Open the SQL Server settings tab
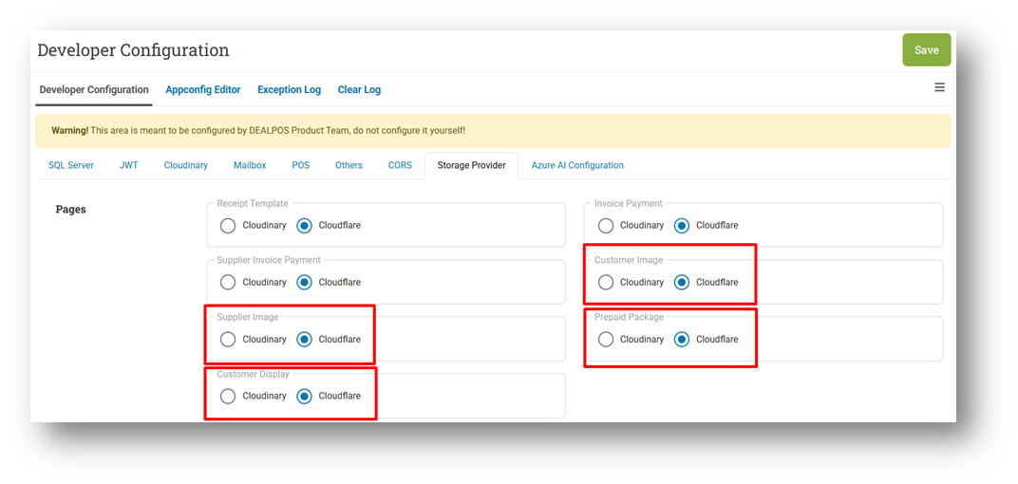The height and width of the screenshot is (484, 1018). click(71, 165)
